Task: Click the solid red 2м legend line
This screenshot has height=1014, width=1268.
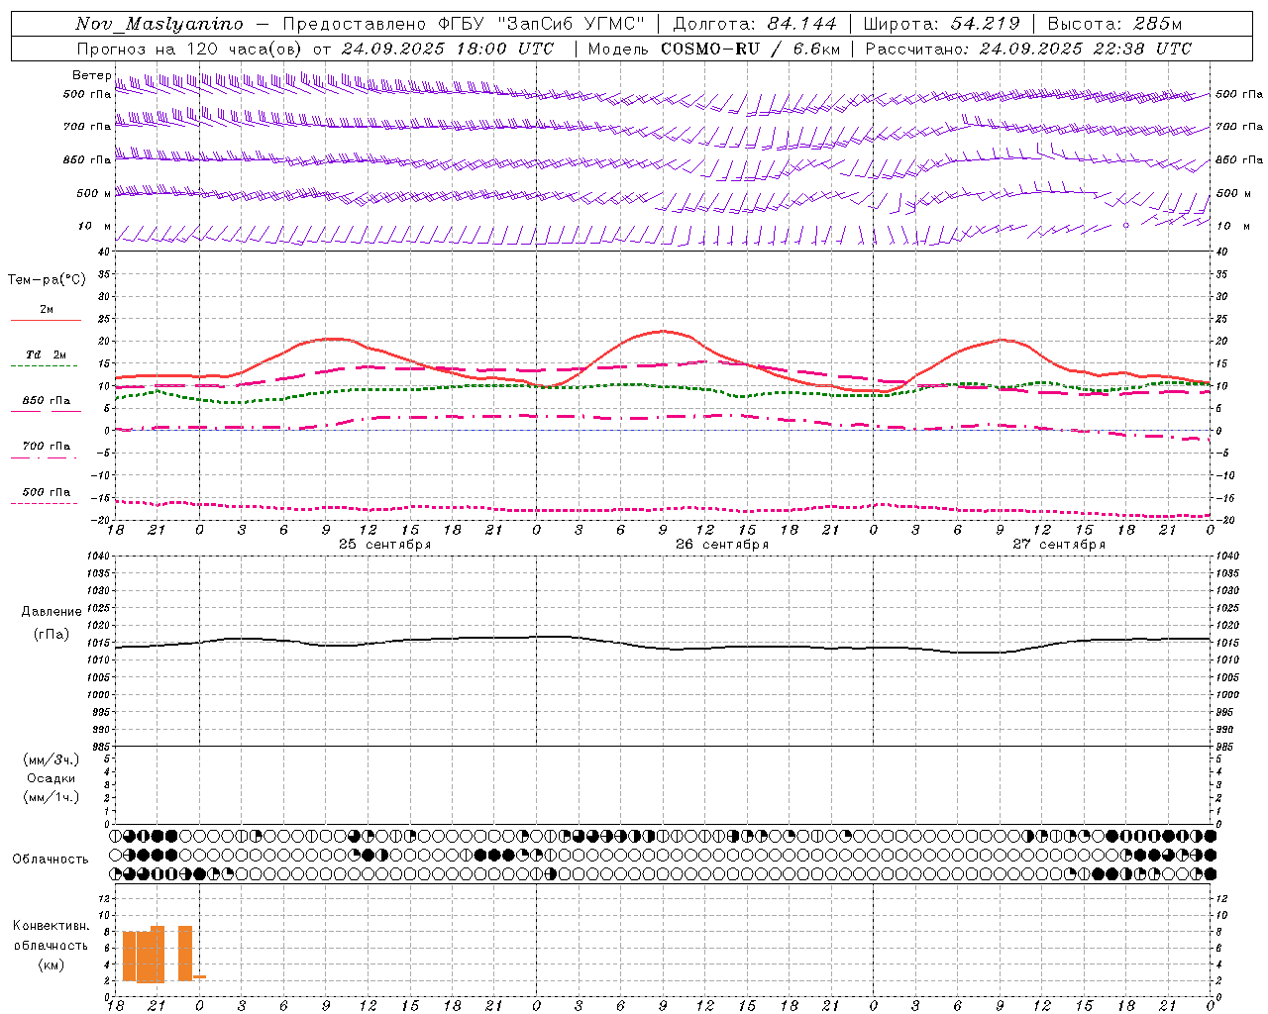Action: pyautogui.click(x=46, y=320)
